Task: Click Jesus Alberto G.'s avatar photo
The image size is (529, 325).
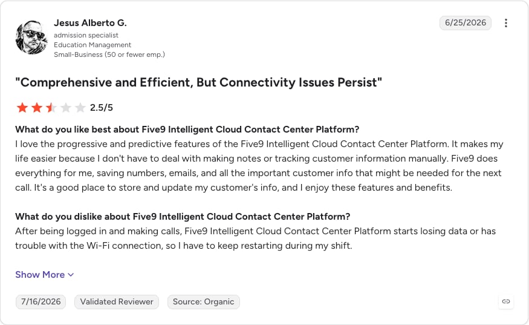Action: click(x=31, y=38)
